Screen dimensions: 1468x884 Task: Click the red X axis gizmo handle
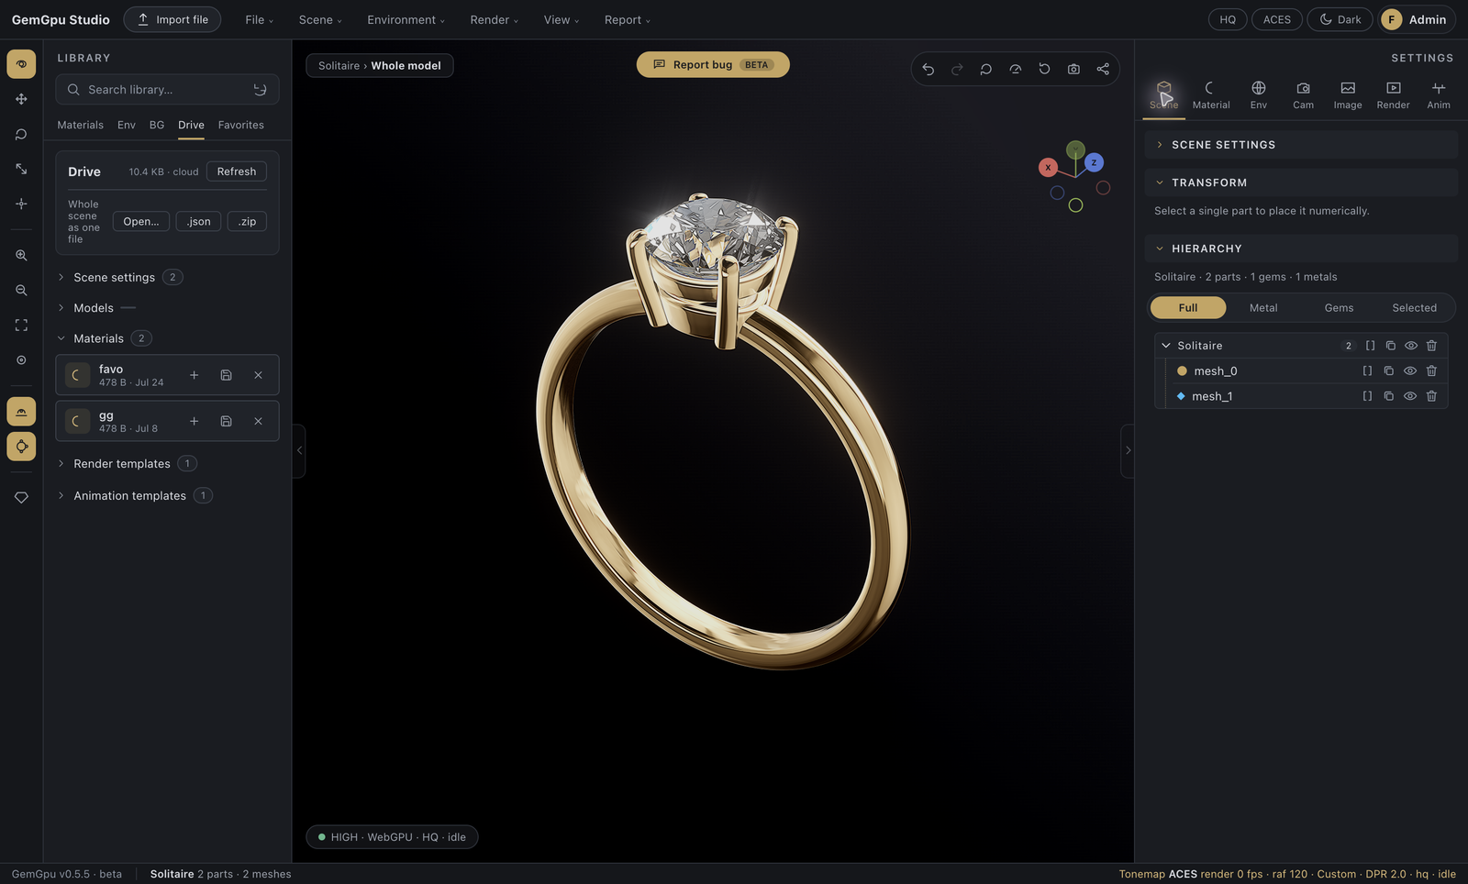[x=1048, y=168]
